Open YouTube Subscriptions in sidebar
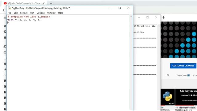197x111 pixels. 5,37
